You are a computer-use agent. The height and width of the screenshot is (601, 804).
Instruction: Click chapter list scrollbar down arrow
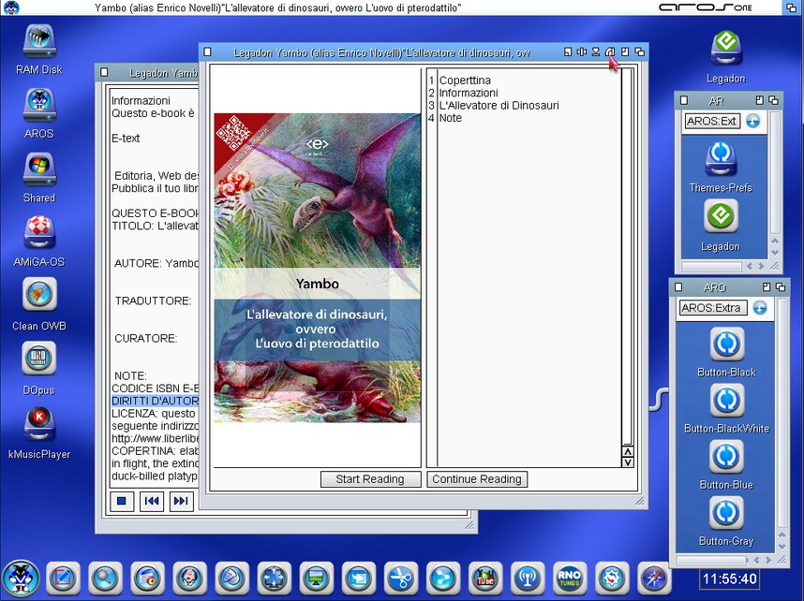click(x=628, y=462)
